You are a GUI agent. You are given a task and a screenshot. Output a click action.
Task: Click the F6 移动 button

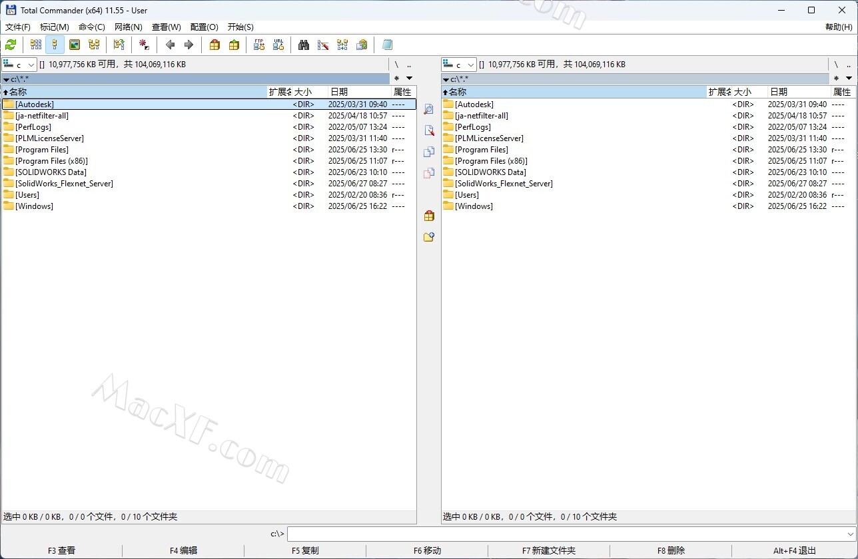click(427, 551)
